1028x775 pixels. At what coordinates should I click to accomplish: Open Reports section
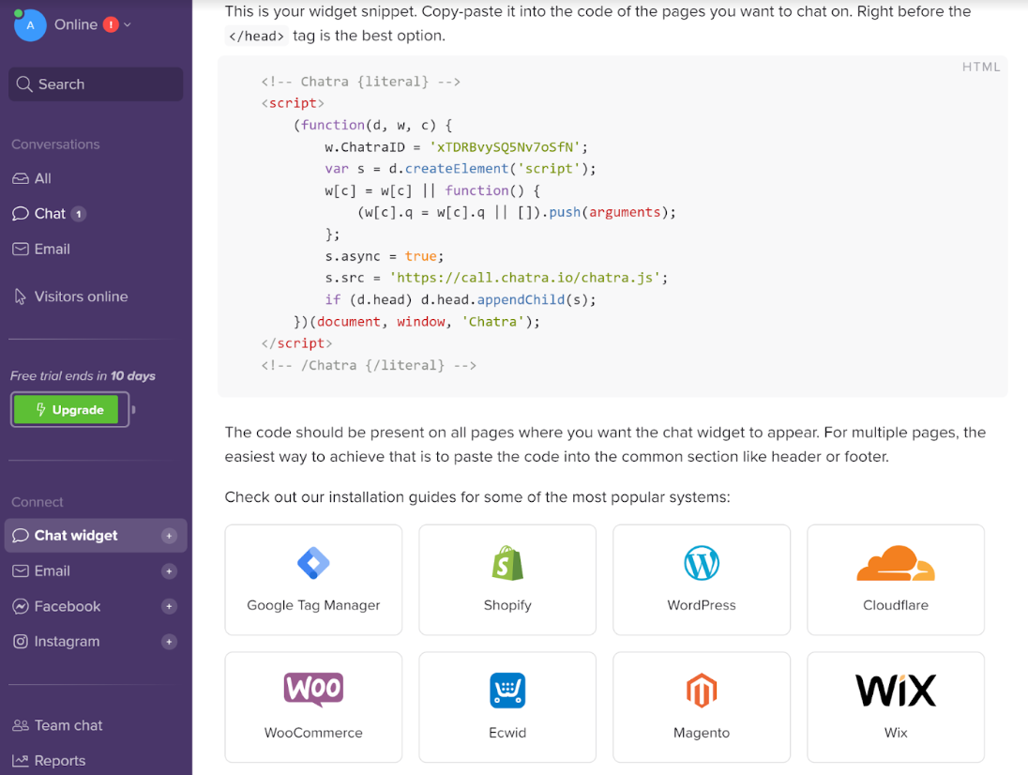pyautogui.click(x=59, y=761)
